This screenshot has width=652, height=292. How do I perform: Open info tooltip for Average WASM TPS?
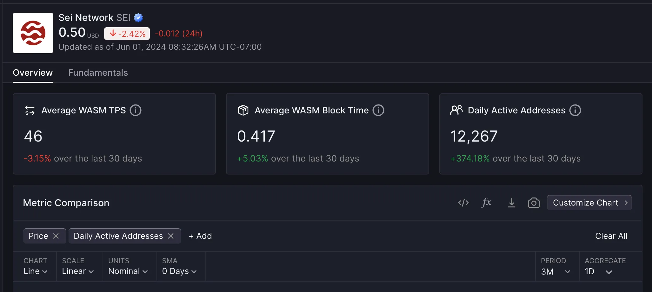136,110
